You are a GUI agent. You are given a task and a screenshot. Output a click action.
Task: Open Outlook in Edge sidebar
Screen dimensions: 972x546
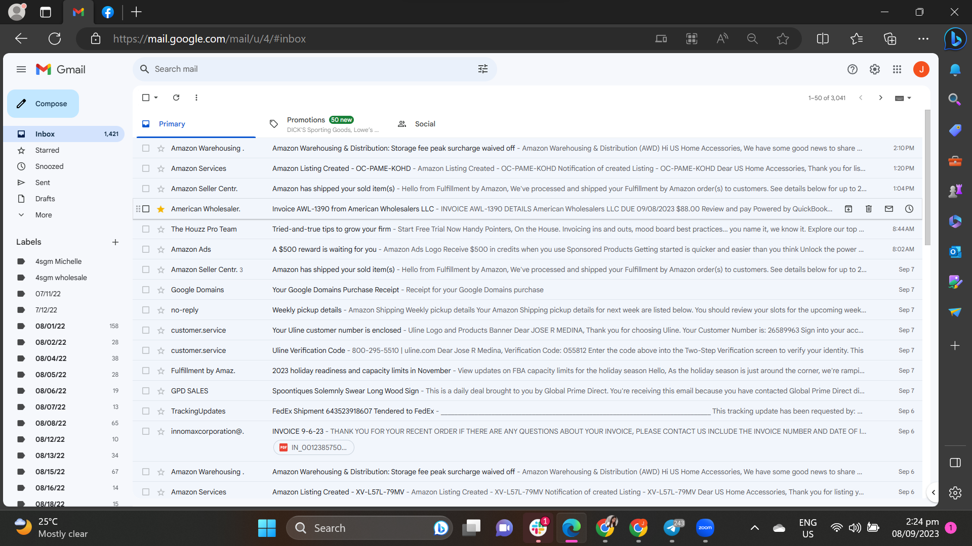(955, 251)
